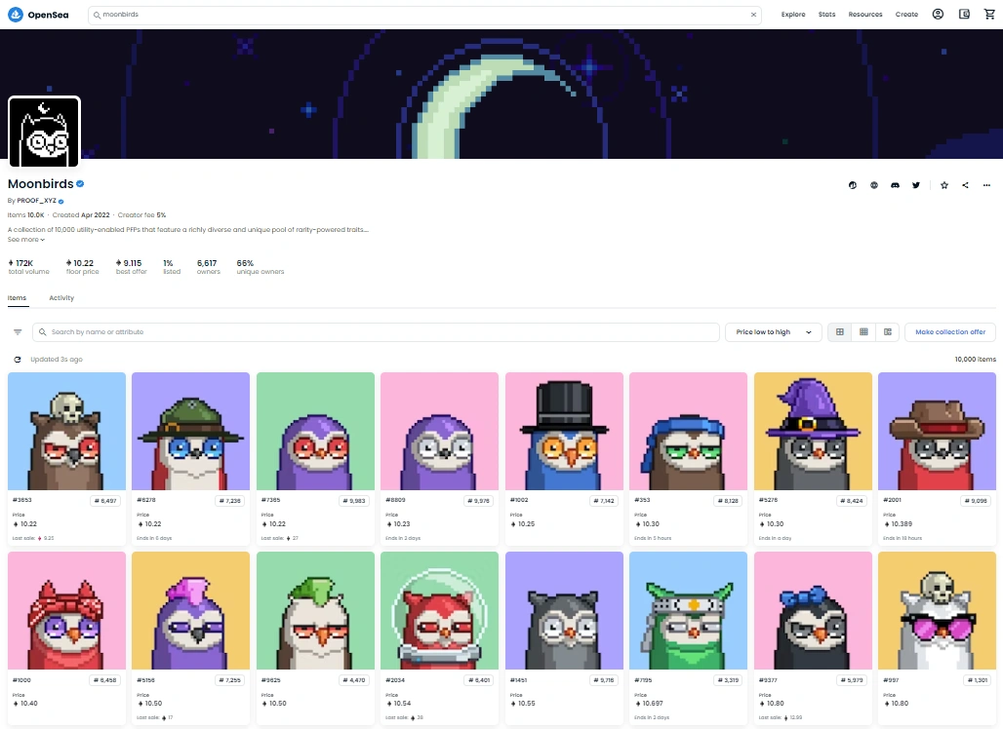Select the list-style view toggle
Viewport: 1003px width, 729px height.
pyautogui.click(x=887, y=332)
